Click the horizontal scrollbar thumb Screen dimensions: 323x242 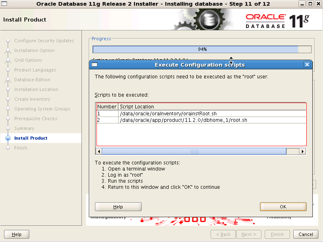(194, 151)
